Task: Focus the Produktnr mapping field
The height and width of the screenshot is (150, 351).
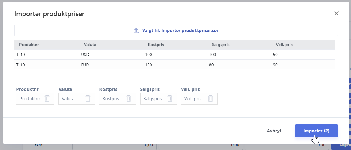Action: 30,99
